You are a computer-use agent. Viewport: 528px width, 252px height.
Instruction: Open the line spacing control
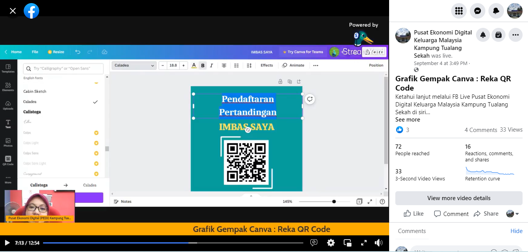pyautogui.click(x=249, y=65)
